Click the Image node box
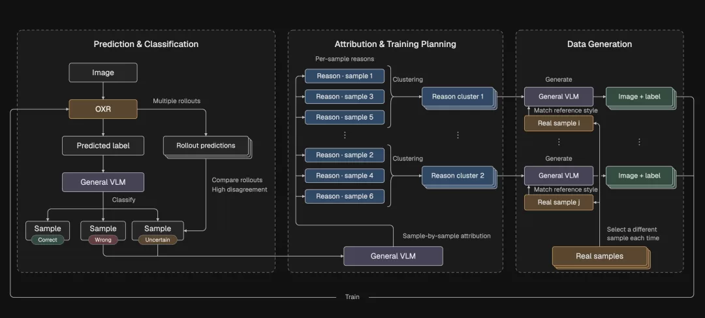The width and height of the screenshot is (705, 318). coord(103,72)
